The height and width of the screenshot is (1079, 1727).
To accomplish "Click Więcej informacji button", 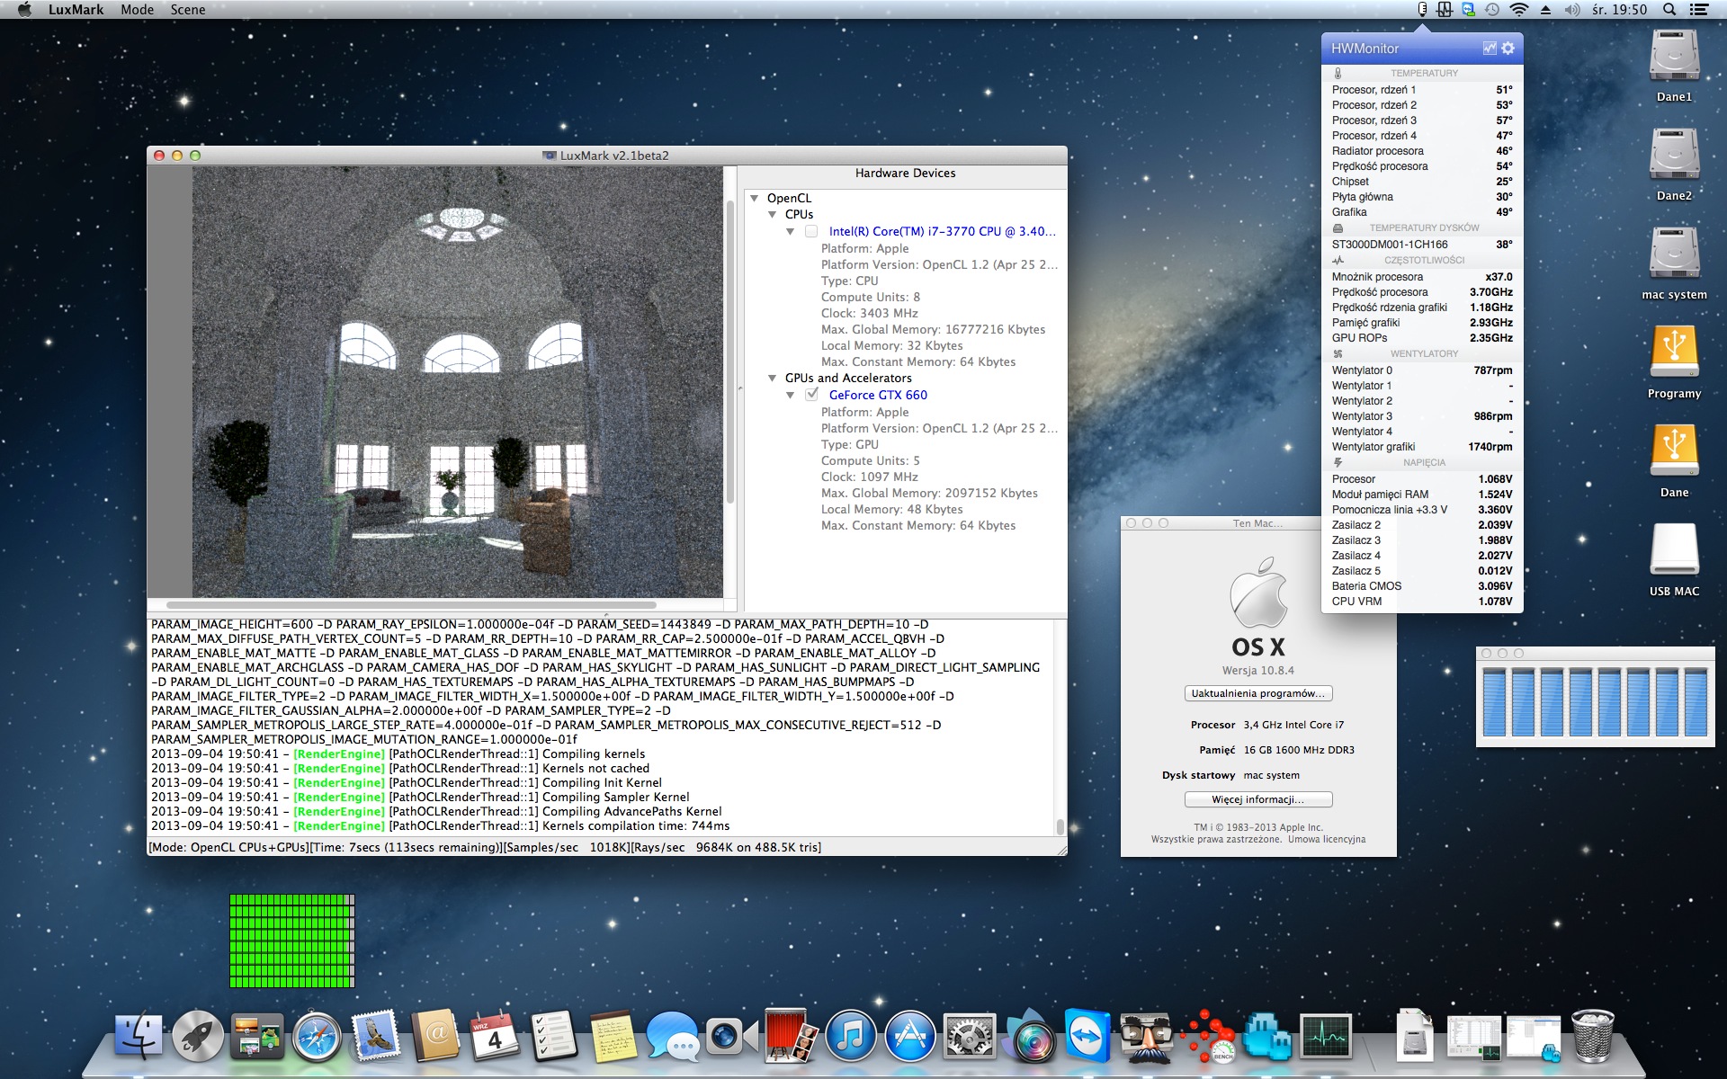I will pyautogui.click(x=1257, y=799).
